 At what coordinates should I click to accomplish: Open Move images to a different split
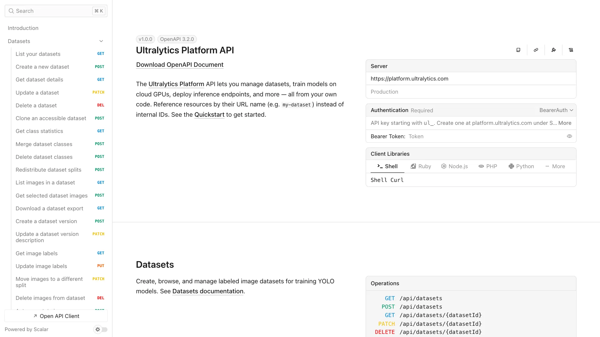tap(60, 282)
